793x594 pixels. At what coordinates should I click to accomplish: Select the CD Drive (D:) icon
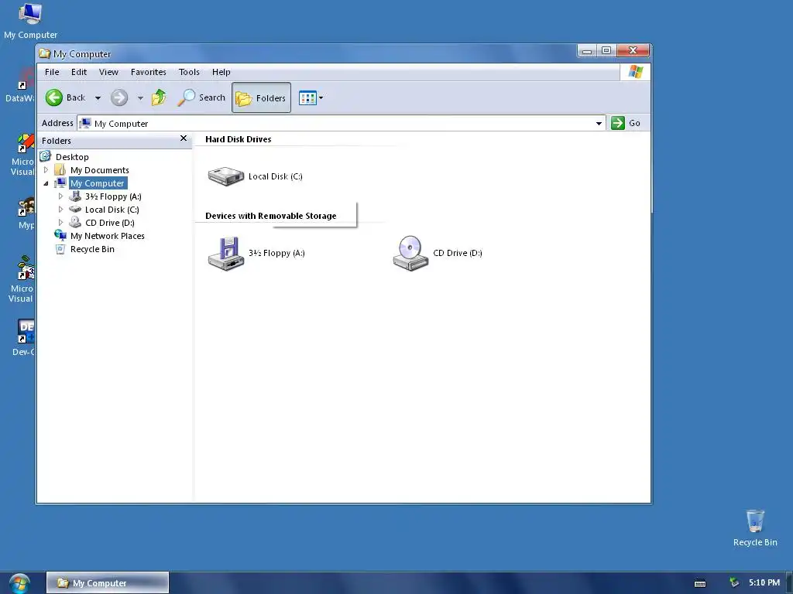[x=410, y=253]
